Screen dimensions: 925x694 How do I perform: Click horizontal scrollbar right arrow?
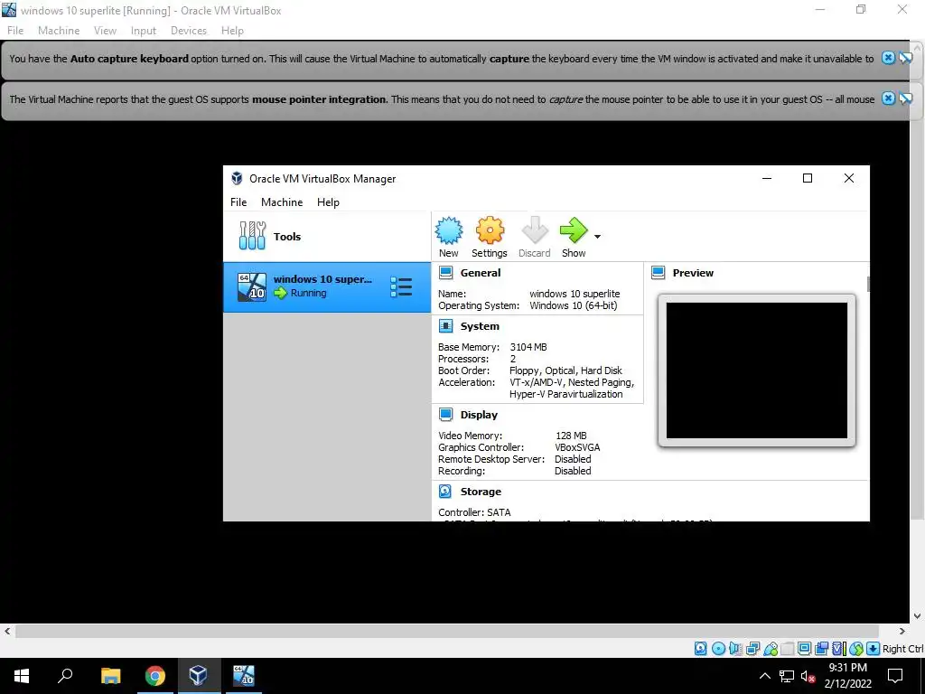click(x=902, y=632)
